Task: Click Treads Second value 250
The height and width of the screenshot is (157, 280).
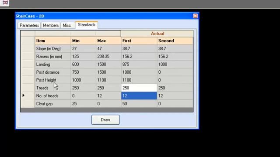Action: tap(175, 88)
